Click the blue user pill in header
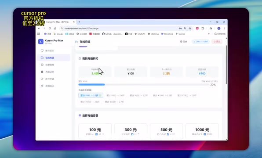 201,42
